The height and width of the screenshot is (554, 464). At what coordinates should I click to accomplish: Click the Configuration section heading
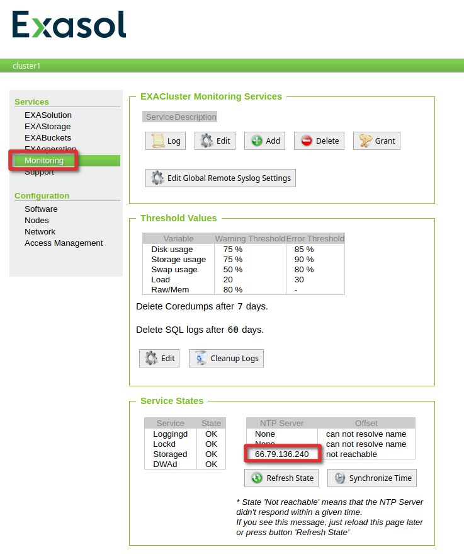pos(42,196)
